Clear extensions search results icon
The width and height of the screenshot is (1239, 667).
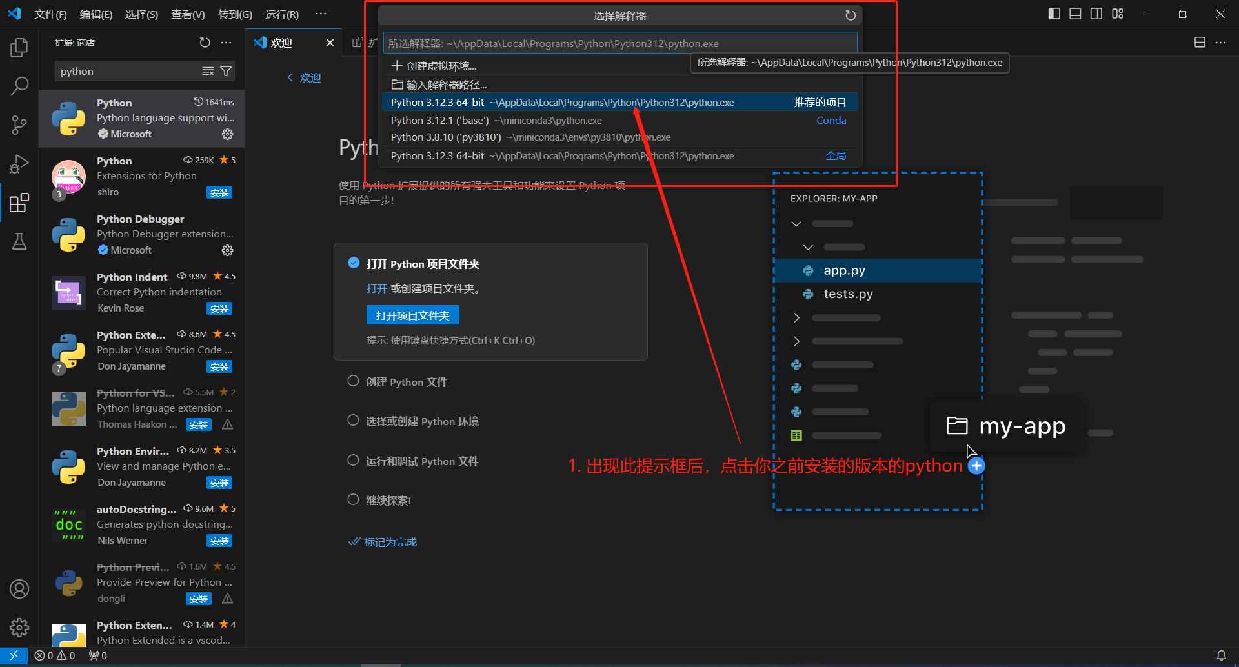(208, 71)
